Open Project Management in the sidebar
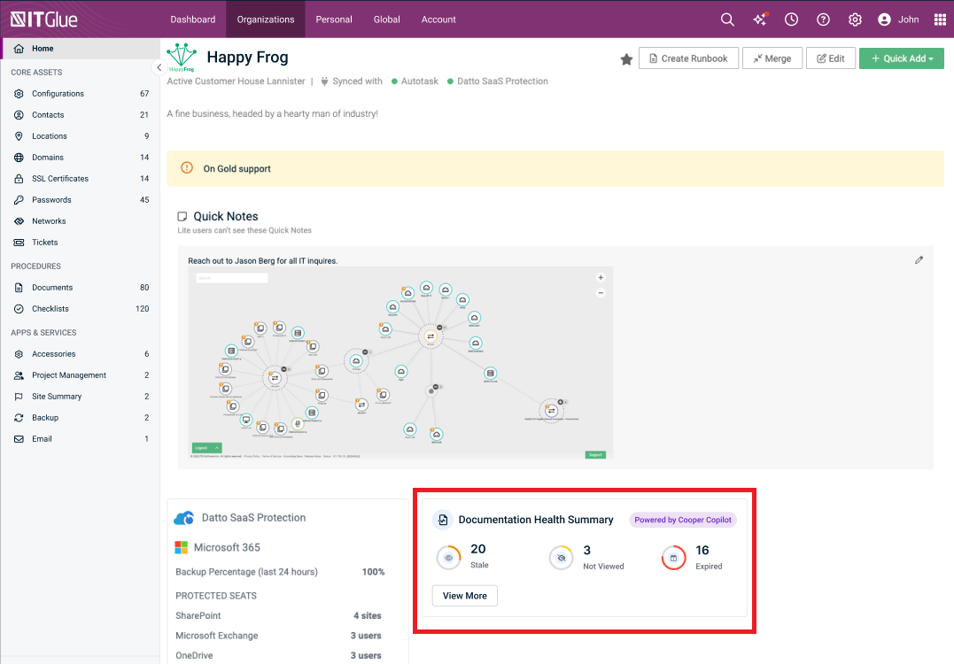954x664 pixels. point(81,375)
